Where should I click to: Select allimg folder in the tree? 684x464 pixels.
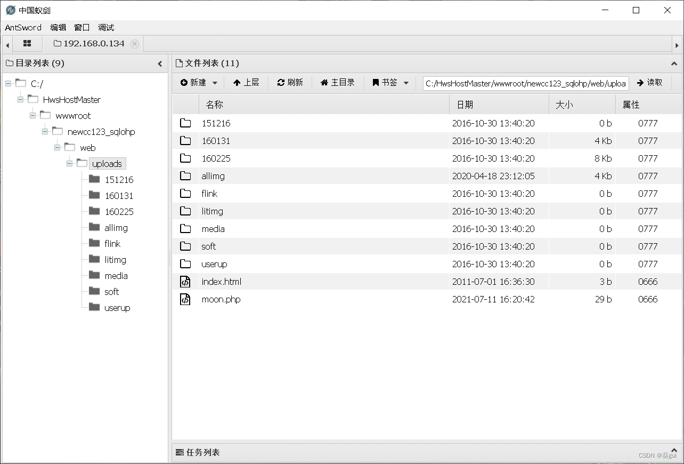pos(116,228)
